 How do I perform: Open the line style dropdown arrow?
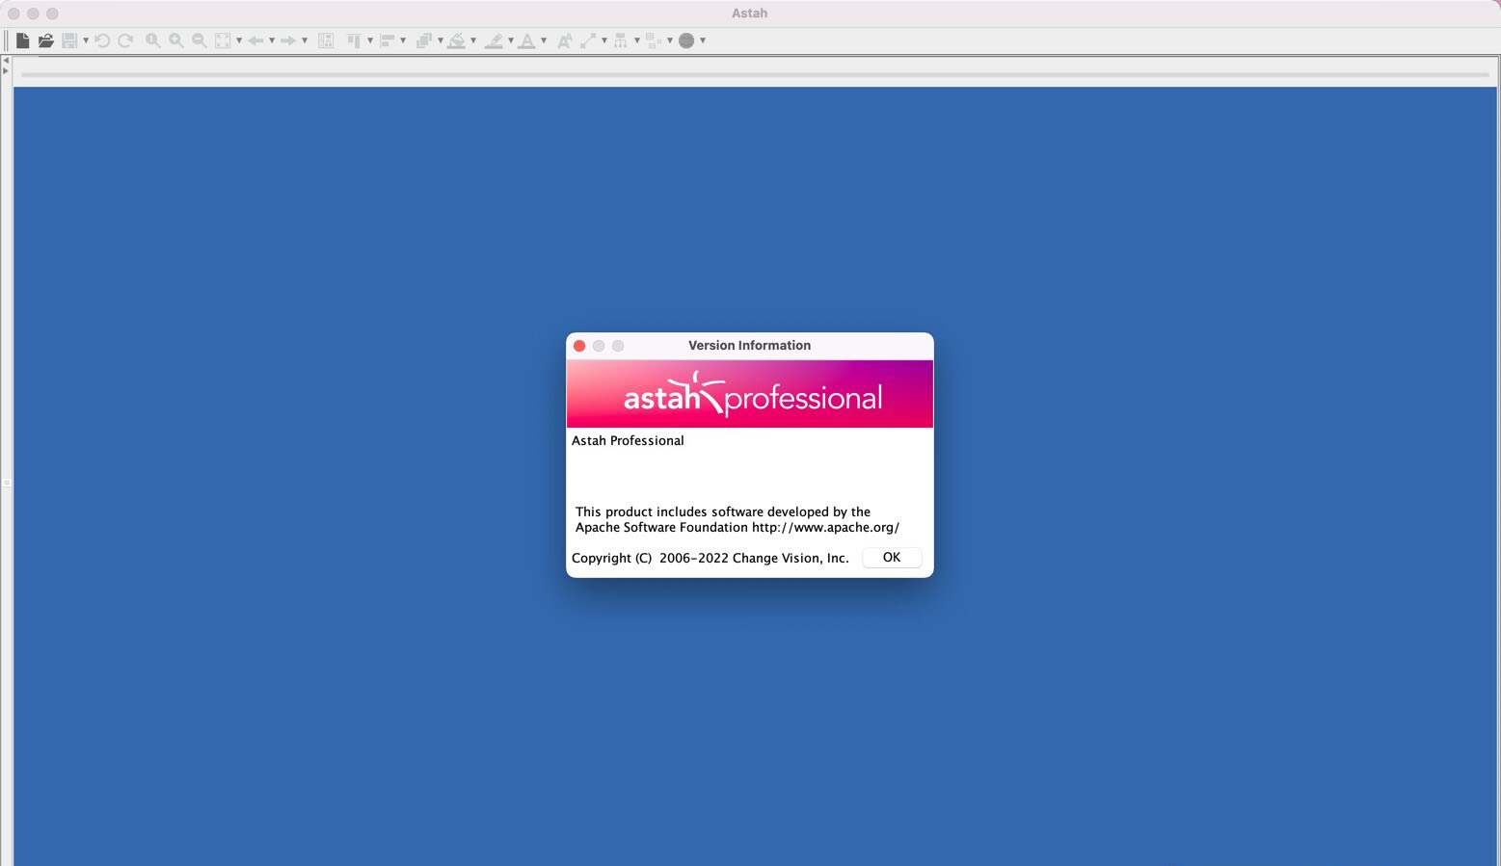pyautogui.click(x=604, y=40)
